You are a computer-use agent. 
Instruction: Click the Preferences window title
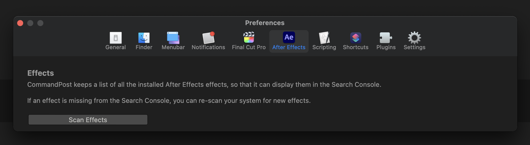click(265, 23)
